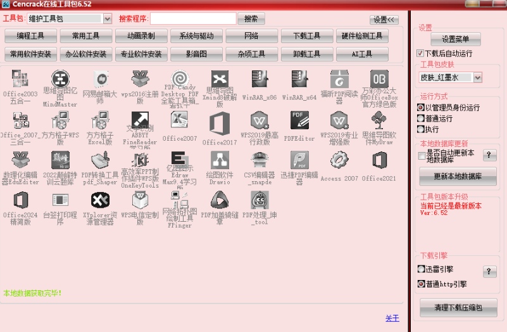This screenshot has width=507, height=332.
Task: Open the XYplorer资源管理器 icon
Action: [x=100, y=200]
